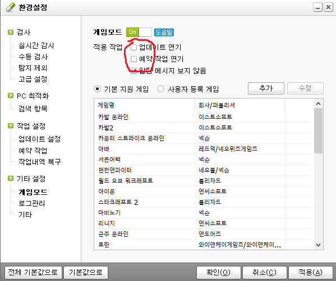Click the pill icon in title bar
The height and width of the screenshot is (281, 336).
tap(11, 7)
